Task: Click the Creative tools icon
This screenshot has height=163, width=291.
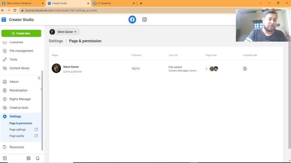Action: coord(5,108)
